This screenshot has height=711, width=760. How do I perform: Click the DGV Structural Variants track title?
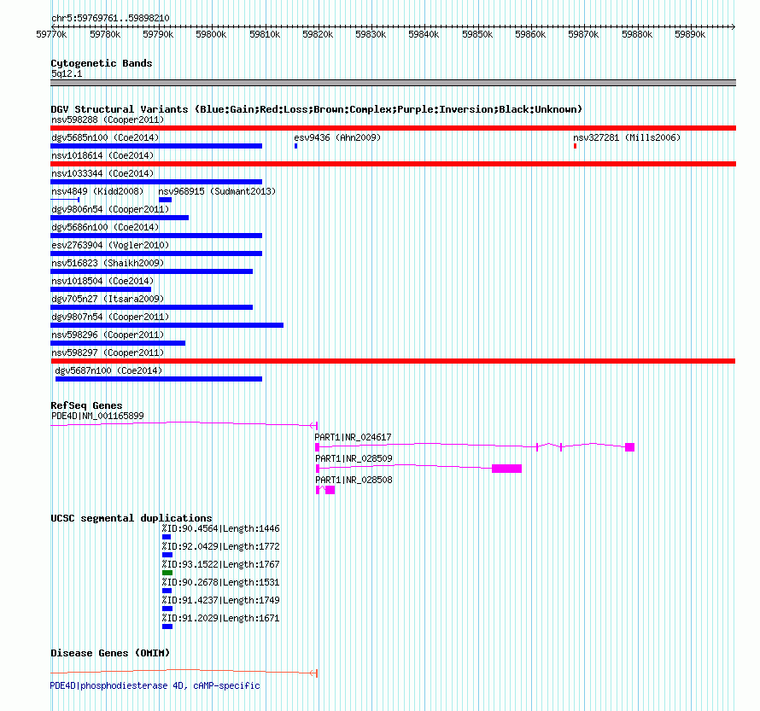click(x=317, y=109)
